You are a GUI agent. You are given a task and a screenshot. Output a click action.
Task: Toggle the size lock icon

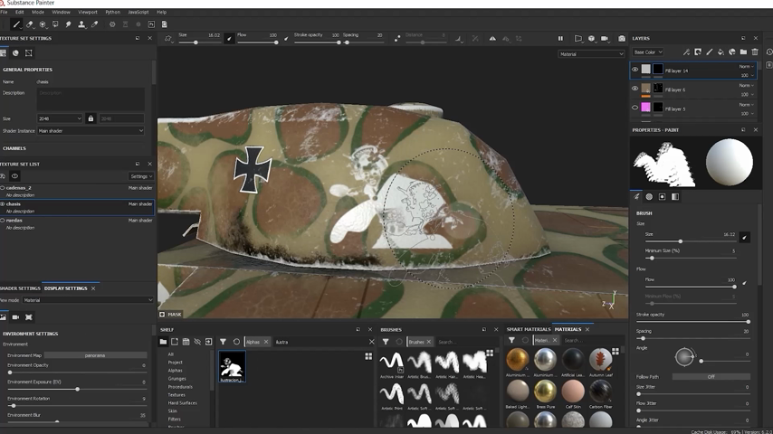[x=91, y=118]
